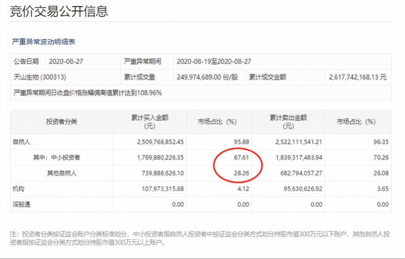Select the date 2020-08-27 next to 公告日期
The height and width of the screenshot is (259, 405).
point(66,61)
